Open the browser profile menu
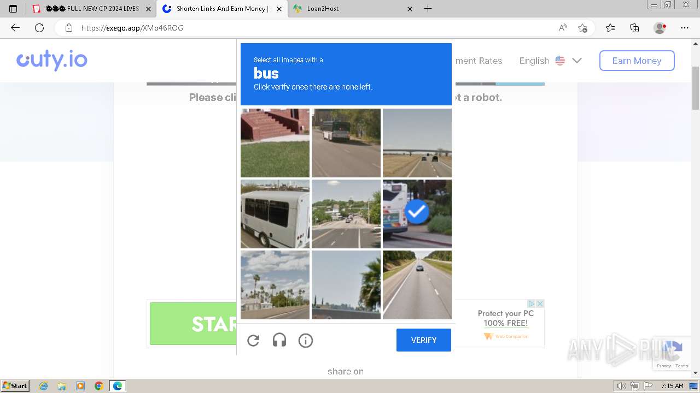 click(660, 28)
